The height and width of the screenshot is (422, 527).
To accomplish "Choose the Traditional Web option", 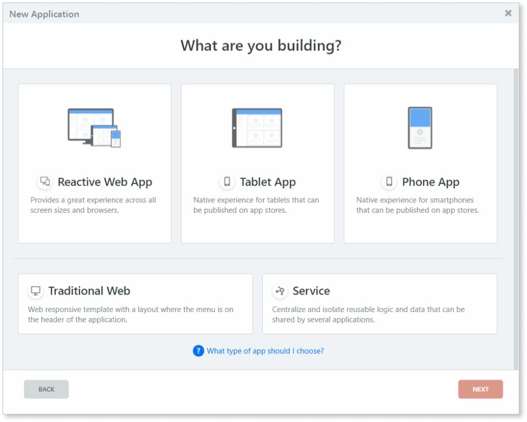I will [135, 304].
